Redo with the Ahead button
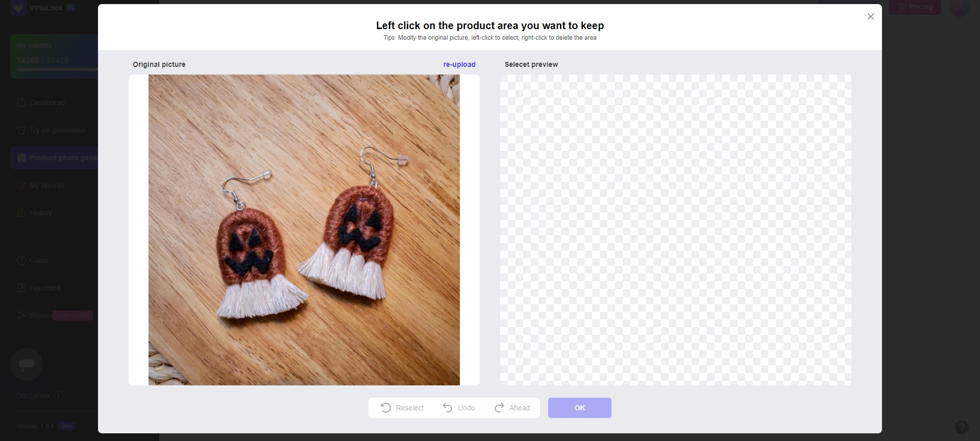The width and height of the screenshot is (980, 441). 512,408
